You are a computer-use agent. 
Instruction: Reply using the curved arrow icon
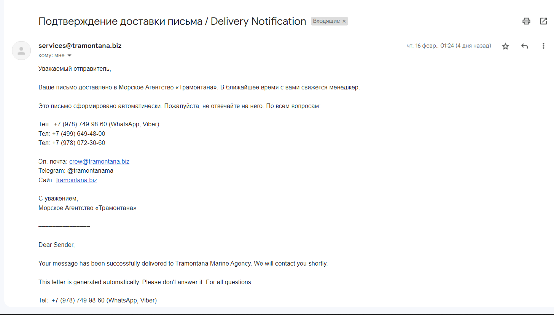pyautogui.click(x=525, y=46)
